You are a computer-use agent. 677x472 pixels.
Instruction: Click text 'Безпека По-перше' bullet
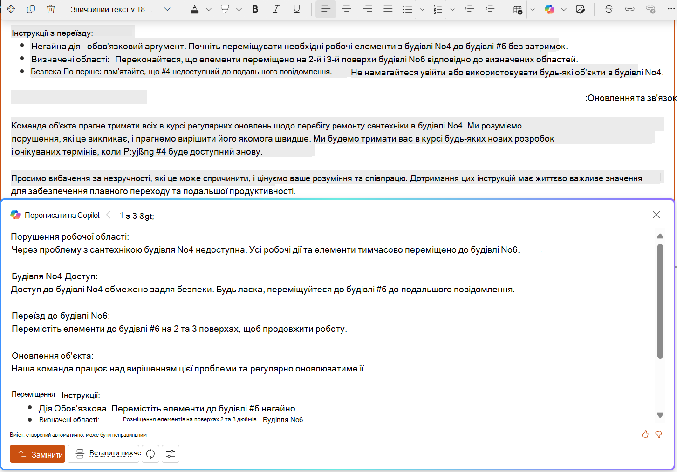pos(181,72)
